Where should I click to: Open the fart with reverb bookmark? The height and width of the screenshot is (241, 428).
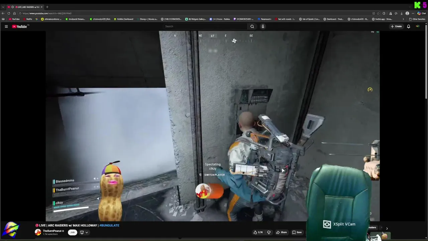click(285, 19)
